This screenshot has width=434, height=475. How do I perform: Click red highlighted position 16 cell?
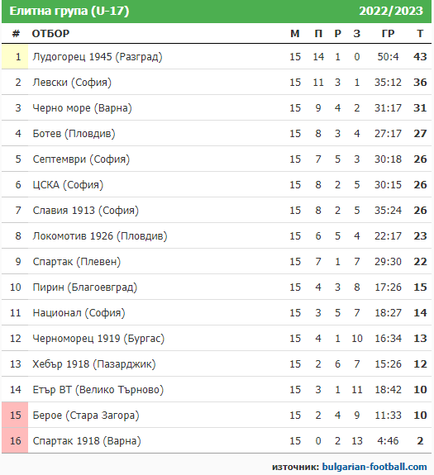click(x=15, y=441)
